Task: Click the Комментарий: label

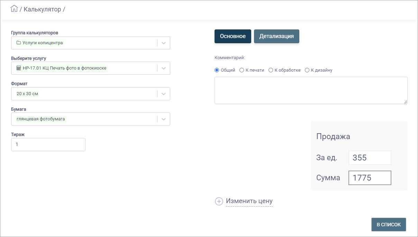Action: pos(230,57)
